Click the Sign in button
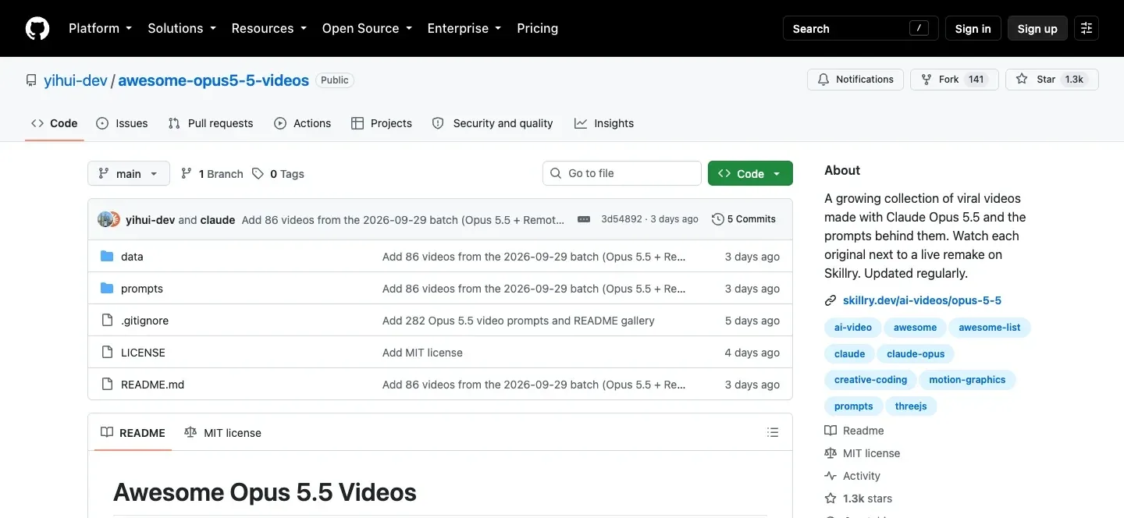Image resolution: width=1124 pixels, height=518 pixels. coord(973,29)
